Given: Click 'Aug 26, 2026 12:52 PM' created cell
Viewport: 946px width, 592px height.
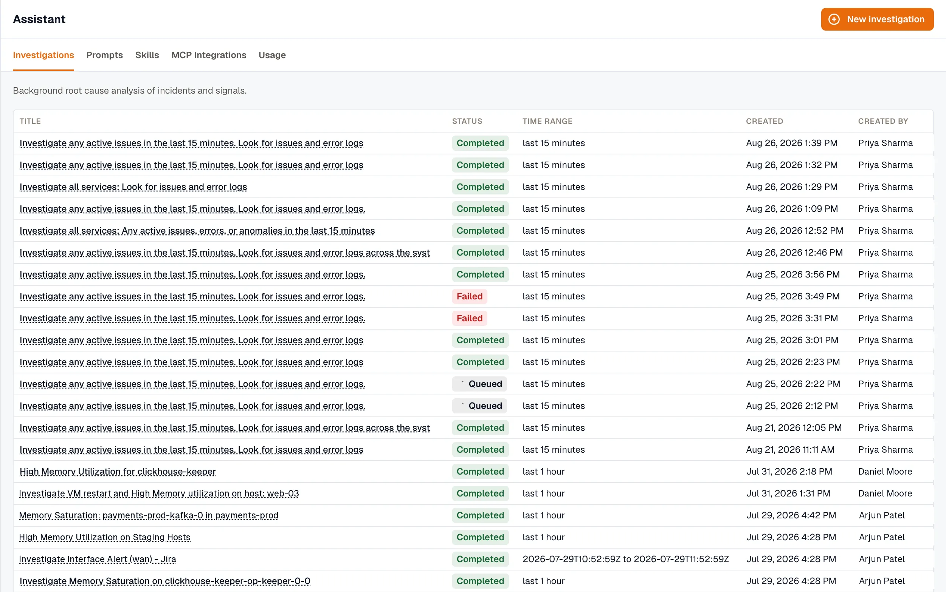Looking at the screenshot, I should tap(795, 231).
